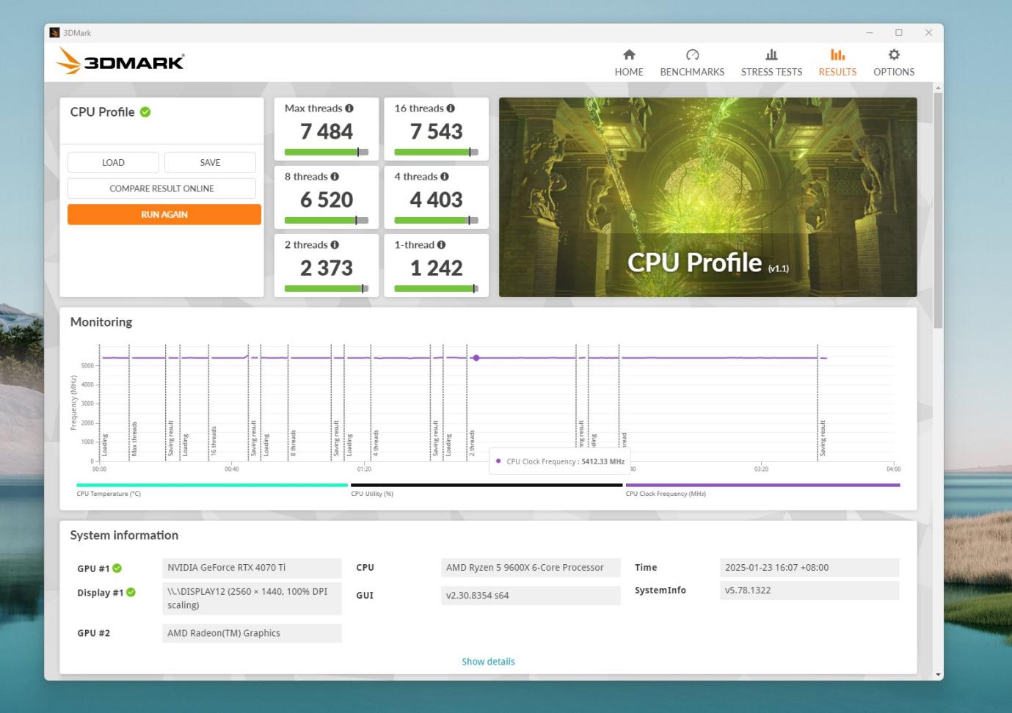Screen dimensions: 1012x713
Task: Open info icon next to 16 threads
Action: 451,108
